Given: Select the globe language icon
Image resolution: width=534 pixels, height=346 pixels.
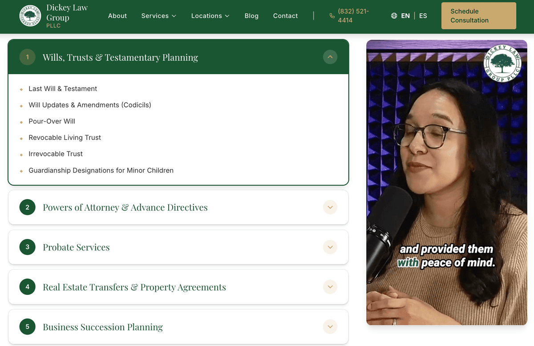Looking at the screenshot, I should 394,15.
